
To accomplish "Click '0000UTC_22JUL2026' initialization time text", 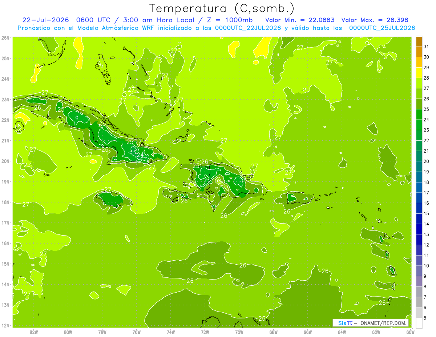I will [248, 28].
